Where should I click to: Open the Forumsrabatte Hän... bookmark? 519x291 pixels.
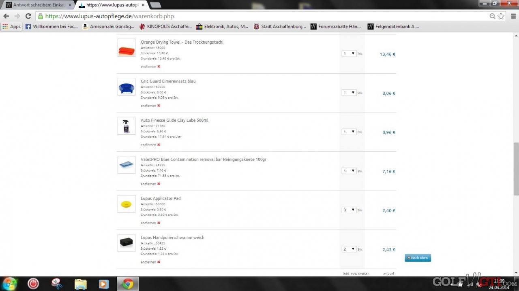click(x=336, y=27)
